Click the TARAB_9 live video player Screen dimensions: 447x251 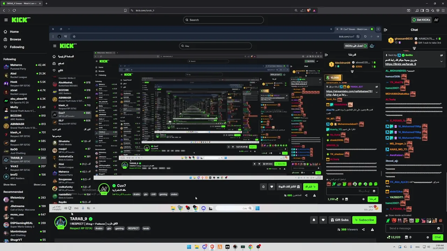(x=215, y=120)
